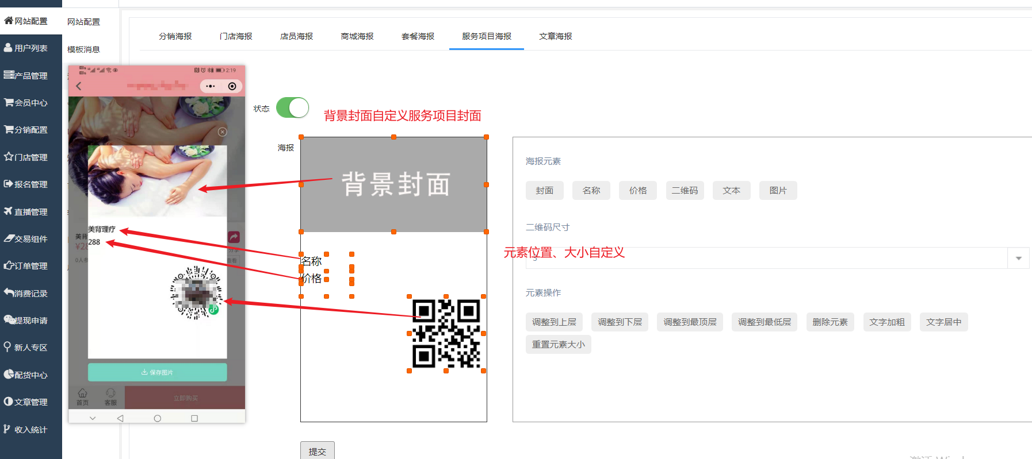Viewport: 1032px width, 459px height.
Task: Switch to 店员海报 tab
Action: pyautogui.click(x=297, y=36)
